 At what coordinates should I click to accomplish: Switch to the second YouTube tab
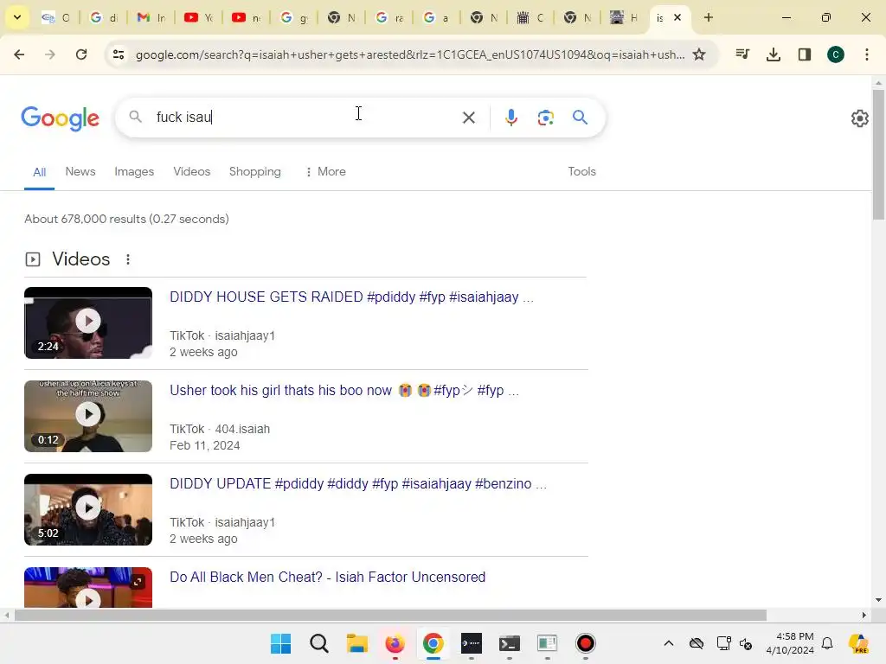(246, 17)
